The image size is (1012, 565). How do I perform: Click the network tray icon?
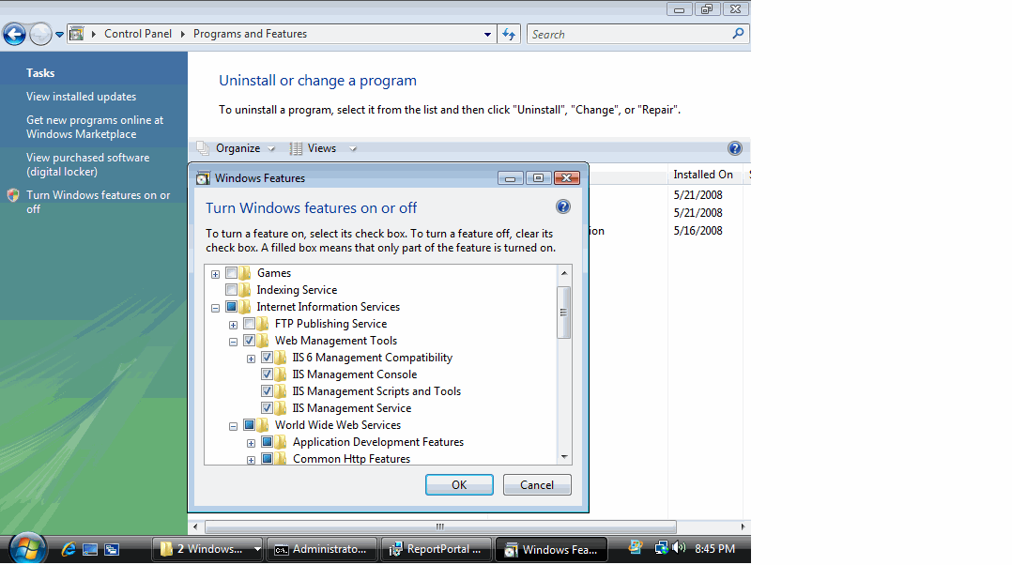(x=661, y=548)
